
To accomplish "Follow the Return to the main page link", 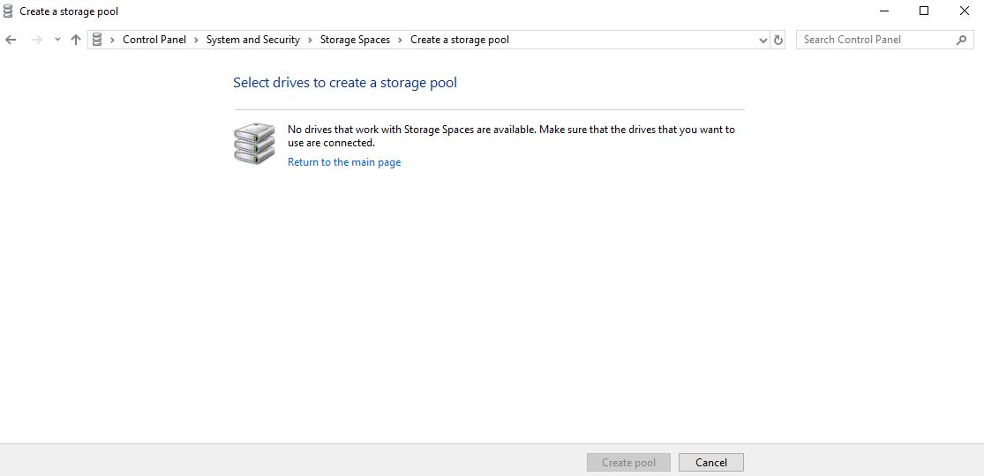I will click(344, 162).
